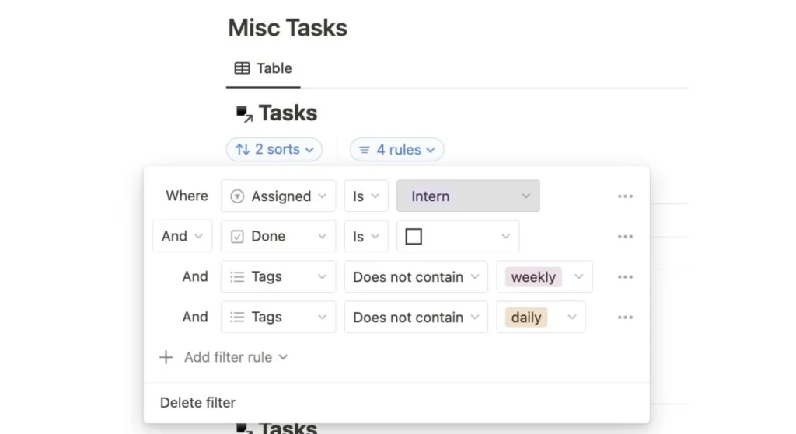Open options for the Done filter rule
796x434 pixels.
625,237
